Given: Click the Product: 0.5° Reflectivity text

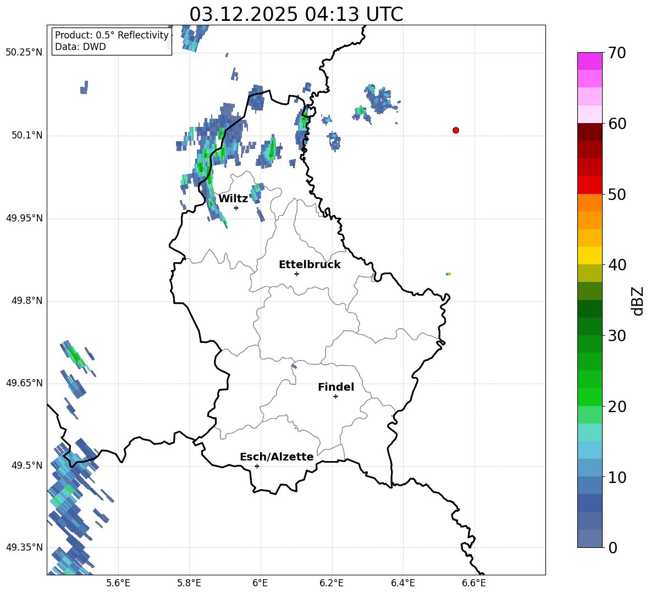Looking at the screenshot, I should tap(112, 35).
